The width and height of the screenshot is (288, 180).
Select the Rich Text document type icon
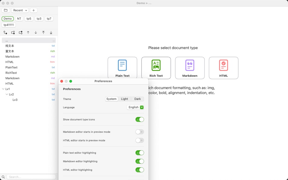156,68
